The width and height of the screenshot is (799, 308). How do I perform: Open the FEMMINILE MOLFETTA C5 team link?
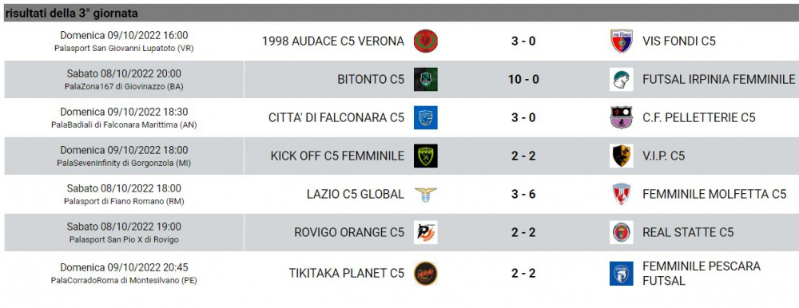[x=714, y=194]
